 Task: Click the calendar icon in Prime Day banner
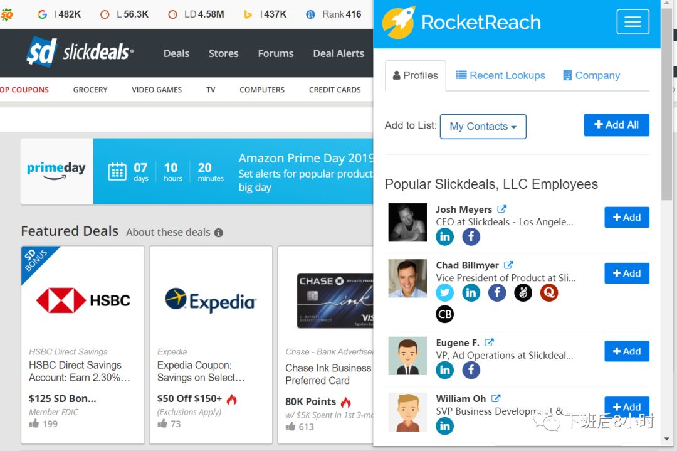tap(117, 171)
